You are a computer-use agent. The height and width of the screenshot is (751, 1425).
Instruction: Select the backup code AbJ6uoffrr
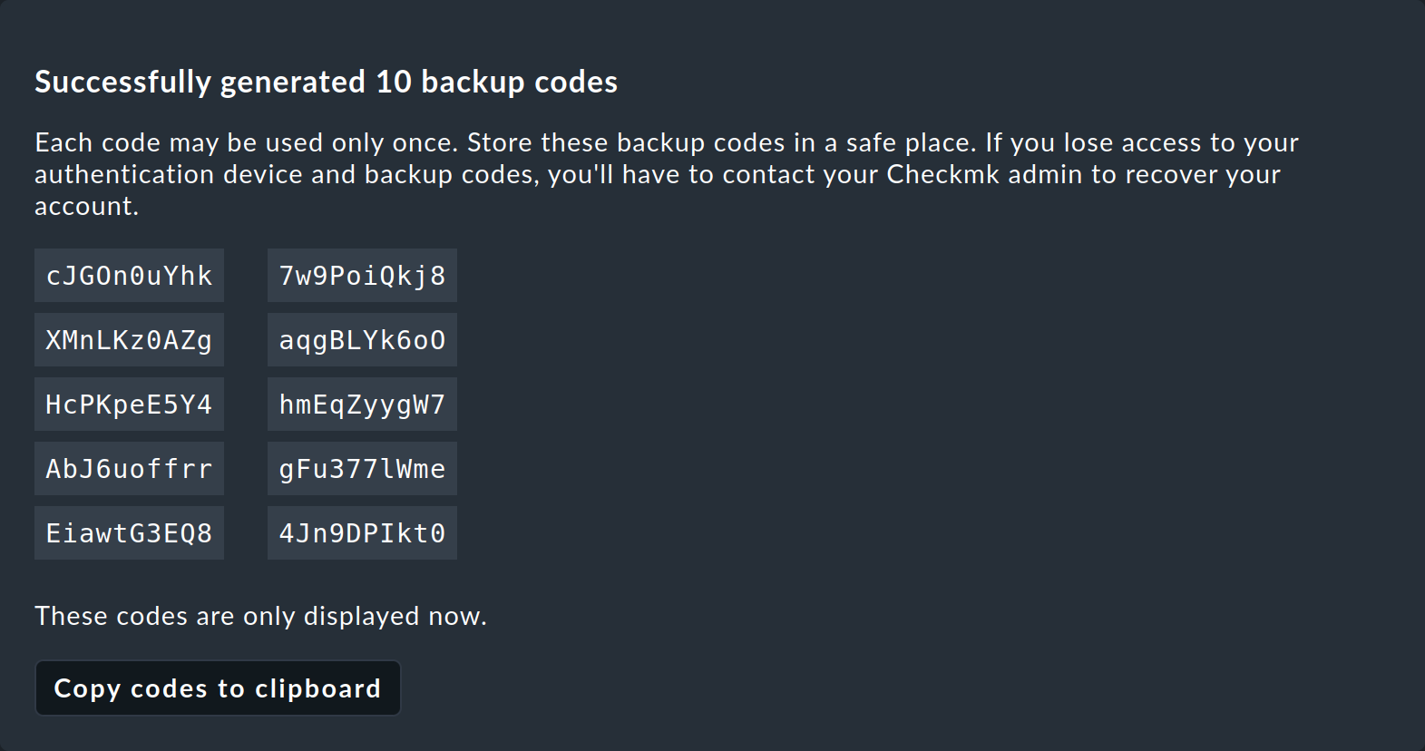click(128, 468)
